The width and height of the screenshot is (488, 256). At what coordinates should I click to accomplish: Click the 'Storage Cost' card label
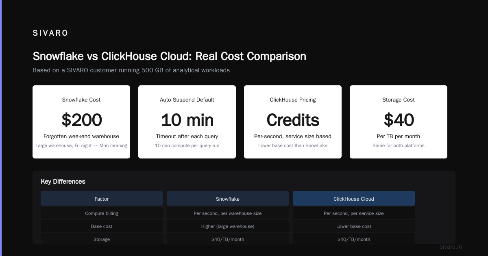coord(399,100)
